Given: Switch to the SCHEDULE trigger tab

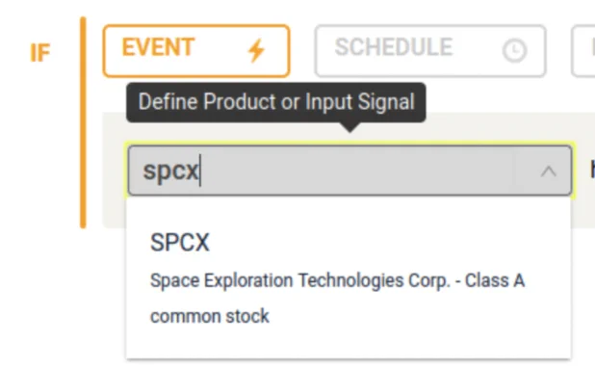Looking at the screenshot, I should point(430,51).
